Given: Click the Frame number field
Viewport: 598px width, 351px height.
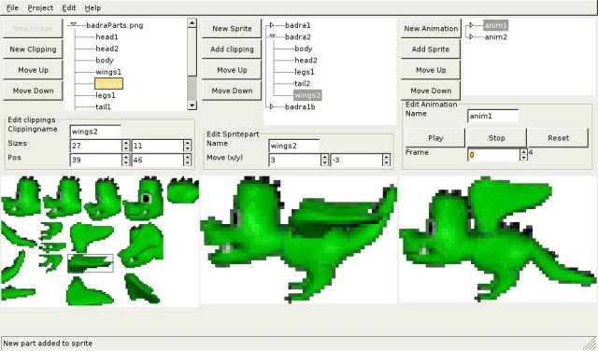Looking at the screenshot, I should click(493, 155).
